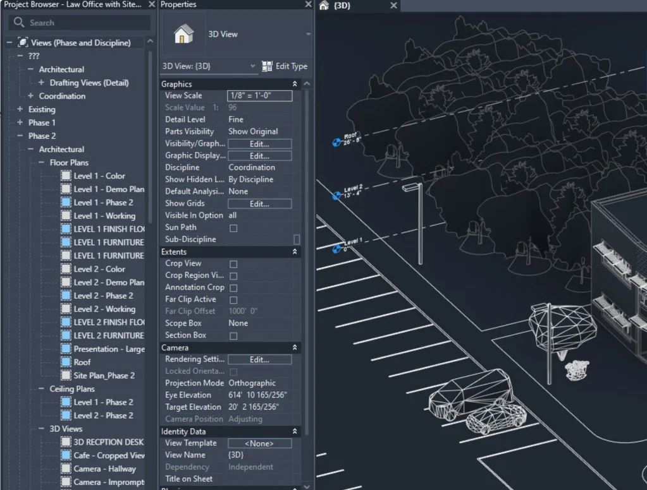The image size is (647, 490).
Task: Click the Properties panel vertical scrollbar
Action: click(307, 264)
